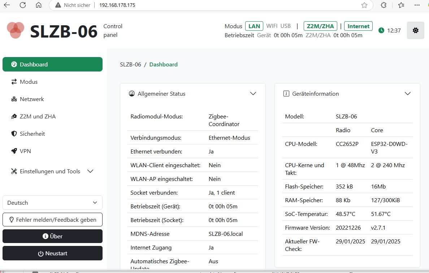Click the 'Internet Zugang' row label

(151, 248)
